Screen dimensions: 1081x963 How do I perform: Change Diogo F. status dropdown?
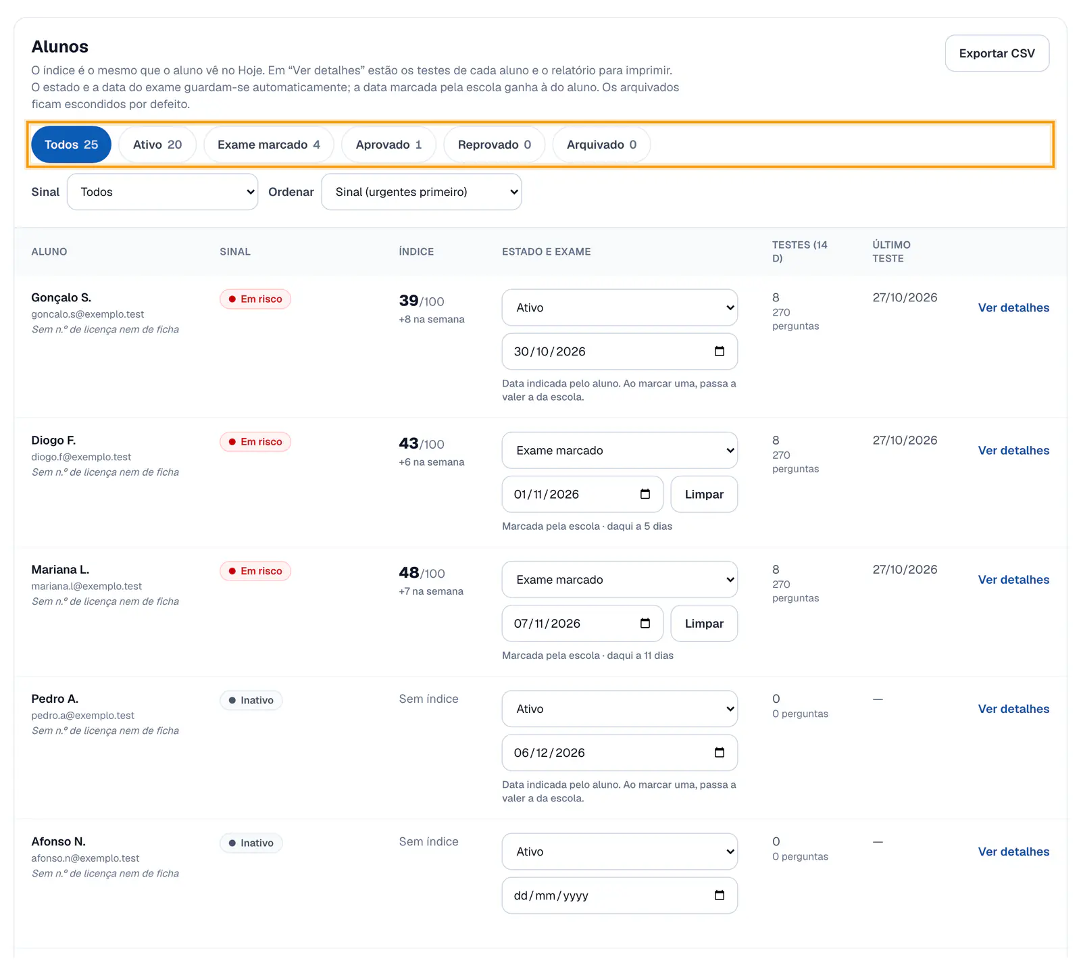coord(620,450)
